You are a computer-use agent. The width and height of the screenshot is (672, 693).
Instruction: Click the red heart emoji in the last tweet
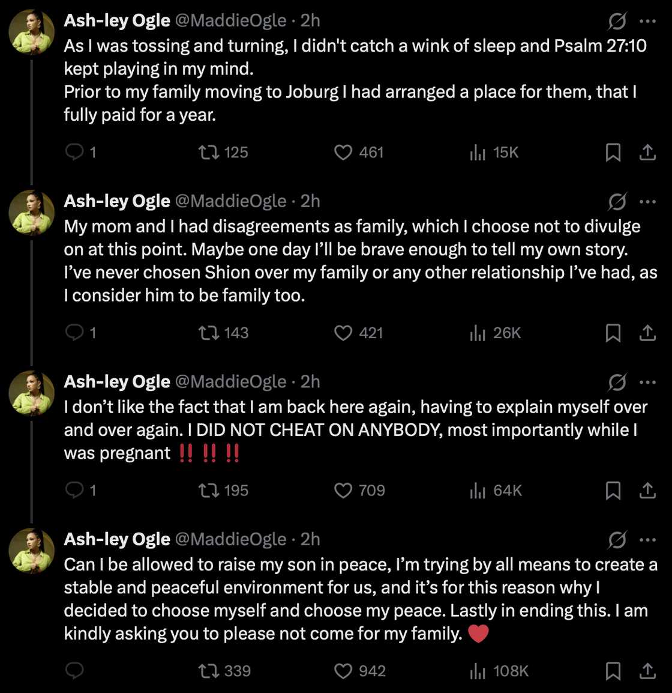[477, 632]
